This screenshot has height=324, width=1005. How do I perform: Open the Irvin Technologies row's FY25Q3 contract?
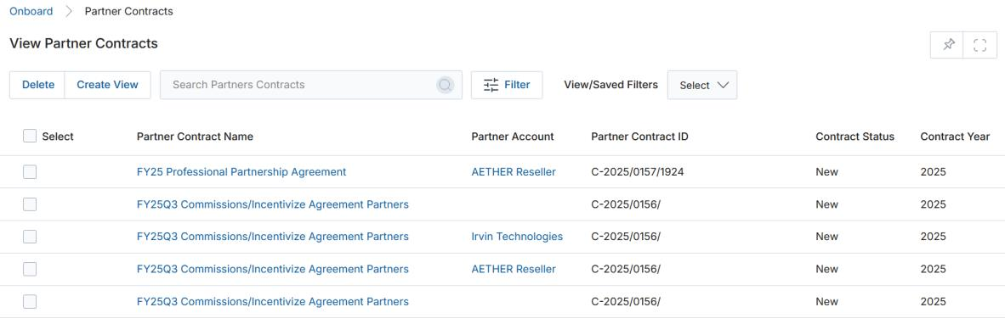coord(272,237)
